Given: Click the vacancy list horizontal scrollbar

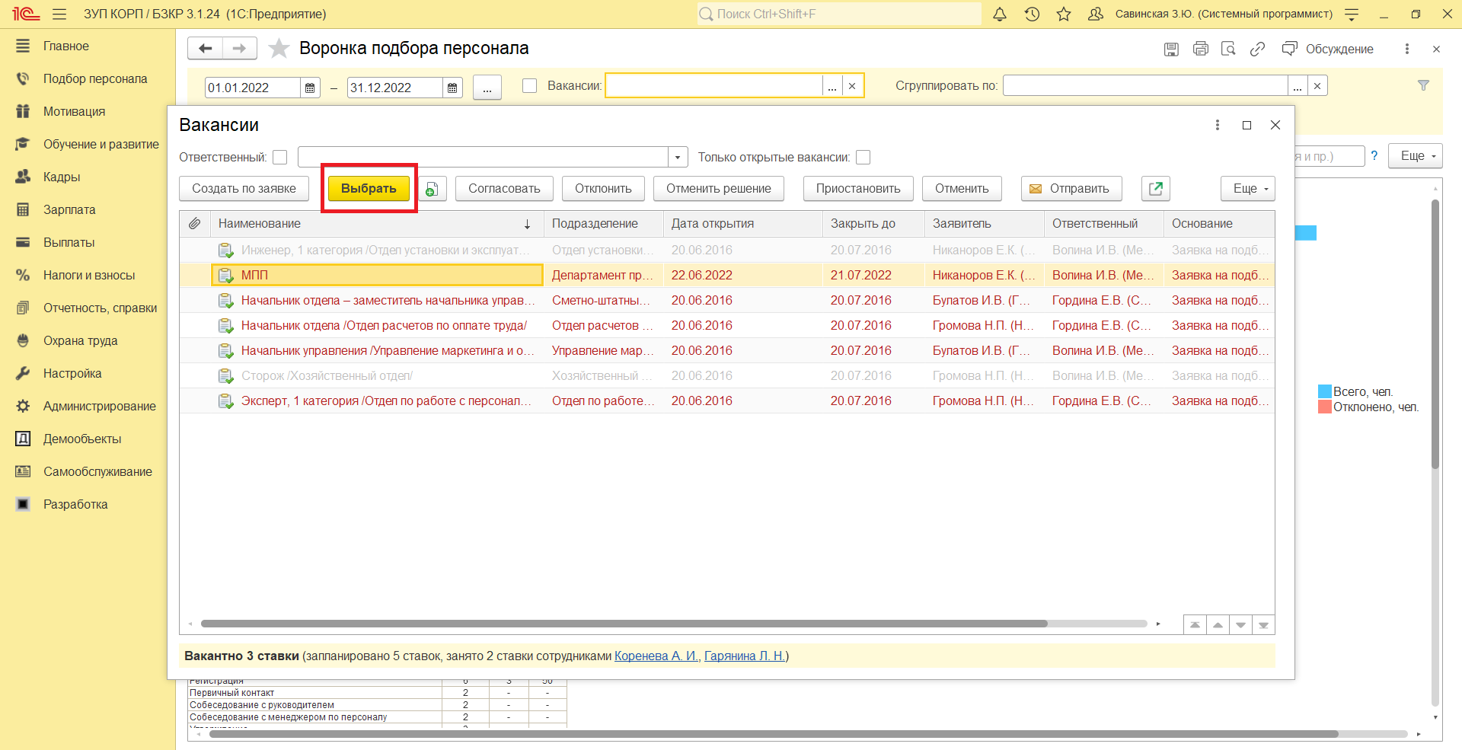Looking at the screenshot, I should [624, 624].
